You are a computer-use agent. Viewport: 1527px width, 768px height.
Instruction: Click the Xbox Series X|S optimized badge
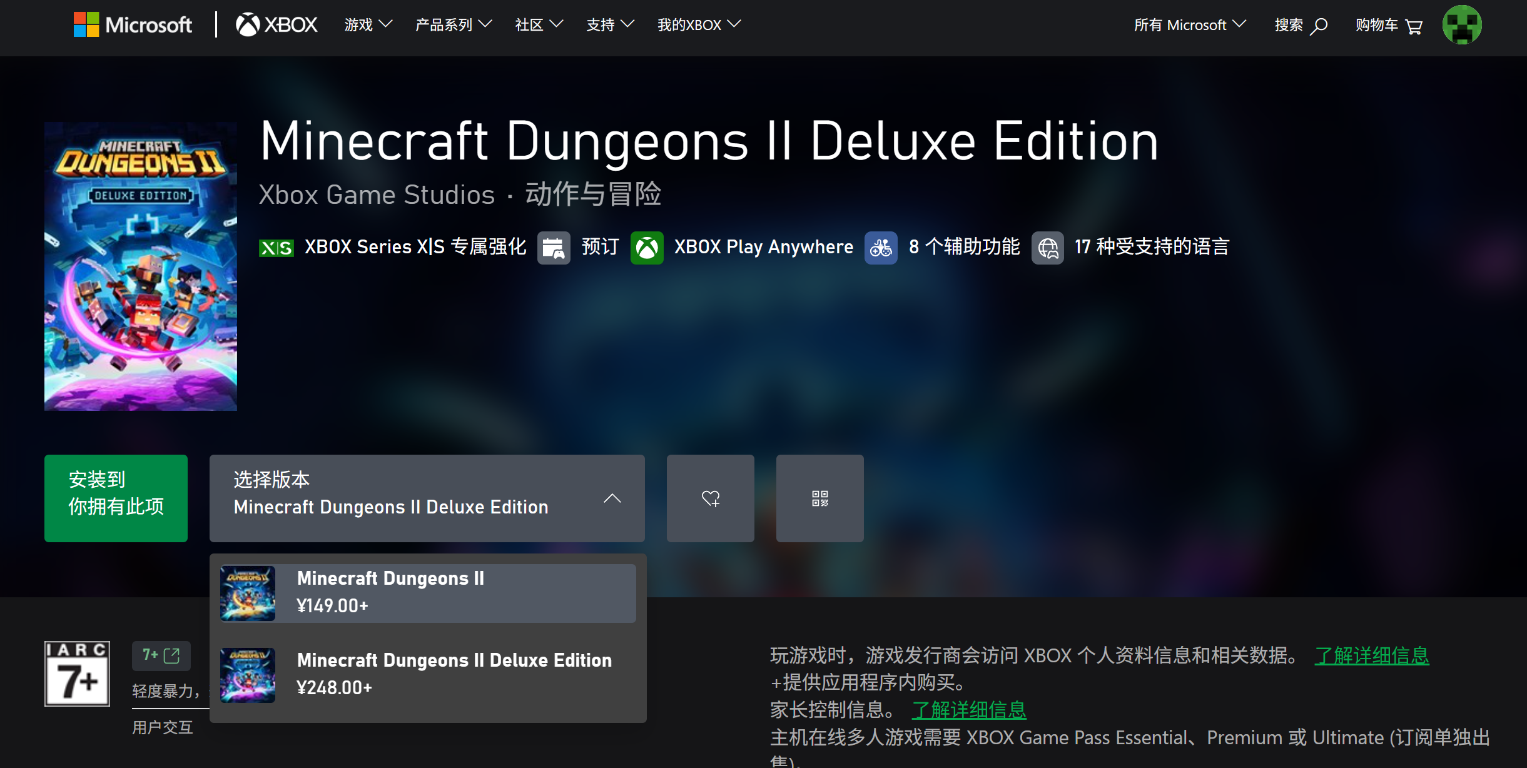click(276, 248)
